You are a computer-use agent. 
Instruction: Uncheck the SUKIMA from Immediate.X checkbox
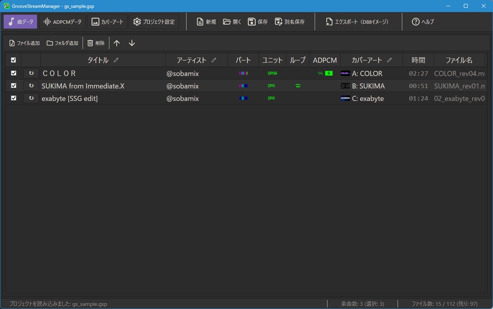[x=13, y=86]
